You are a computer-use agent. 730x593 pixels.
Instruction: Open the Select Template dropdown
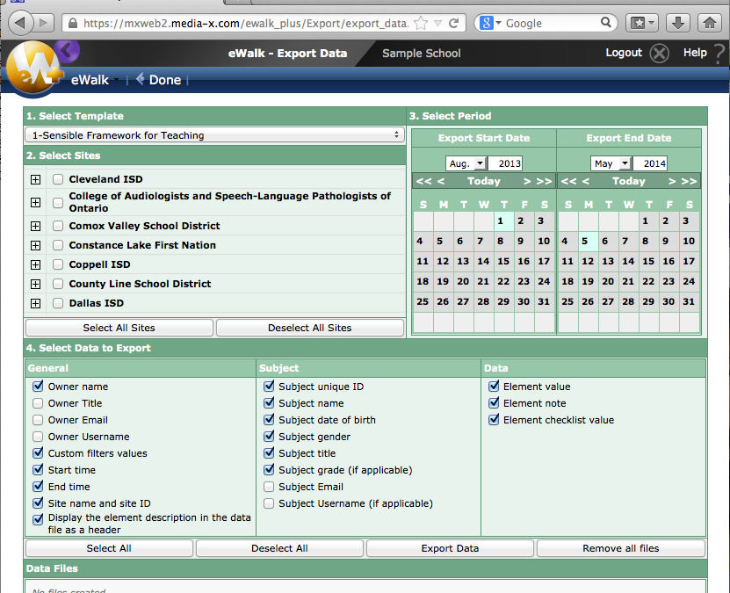[x=214, y=135]
